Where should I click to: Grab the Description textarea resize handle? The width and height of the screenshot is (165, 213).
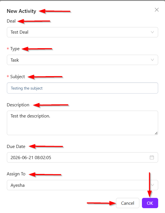pos(156,133)
